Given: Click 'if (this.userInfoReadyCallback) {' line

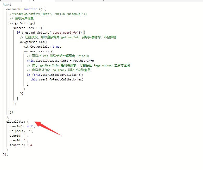Looking at the screenshot, I should coord(55,75).
